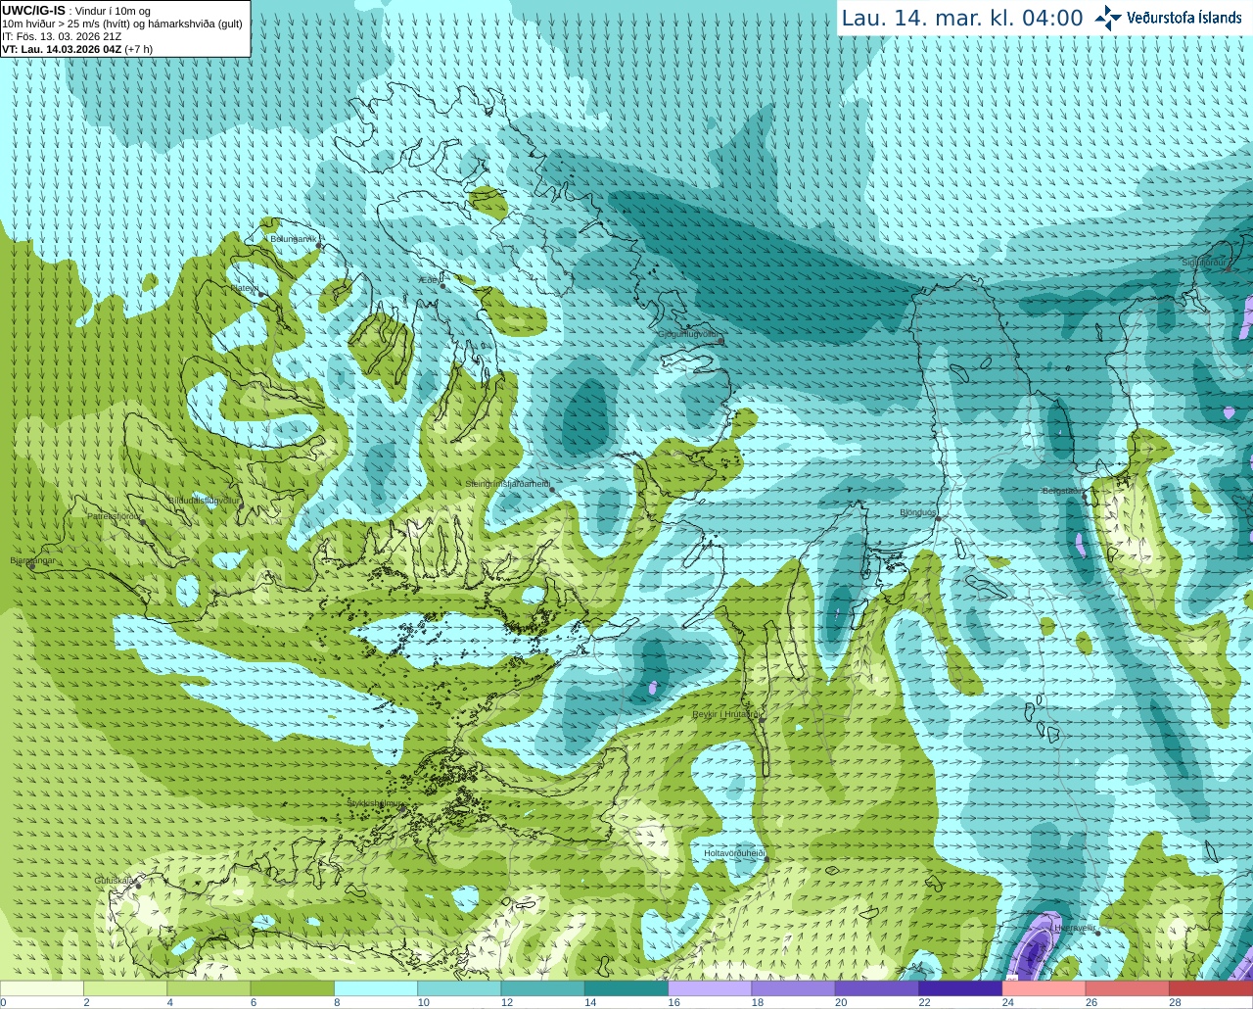The image size is (1253, 1009).
Task: Click the Stykkishólmur station label
Action: point(375,803)
